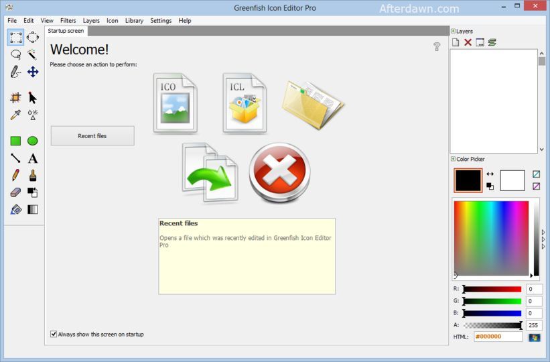Open a file with folder icon

pos(313,105)
